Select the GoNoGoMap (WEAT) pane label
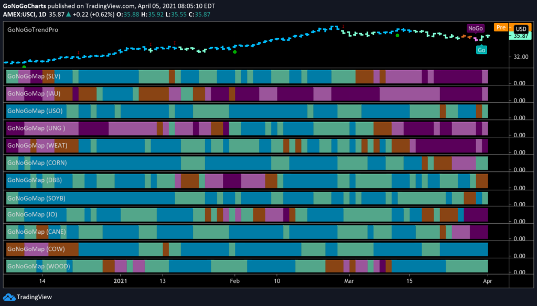This screenshot has height=306, width=537. tap(37, 146)
